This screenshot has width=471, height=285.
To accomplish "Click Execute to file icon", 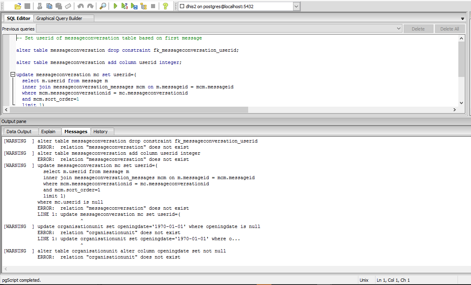I will (134, 6).
